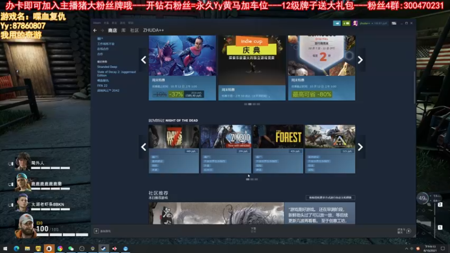Open the colorful round browser taskbar icon
Viewport: 450px width, 253px height.
60,249
